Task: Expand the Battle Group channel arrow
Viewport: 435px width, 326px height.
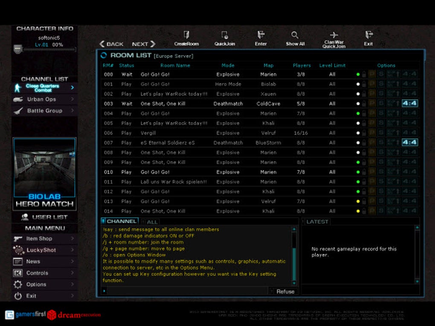Action: tap(72, 111)
